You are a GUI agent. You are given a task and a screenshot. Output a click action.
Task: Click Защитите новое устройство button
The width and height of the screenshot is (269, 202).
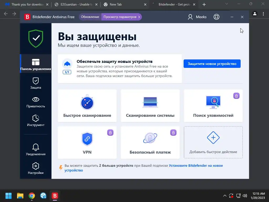coord(212,64)
